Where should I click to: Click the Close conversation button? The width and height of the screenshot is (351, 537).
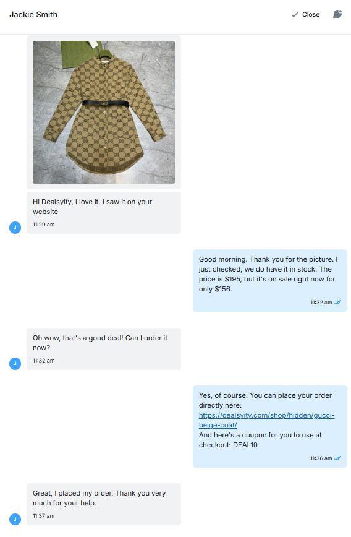[305, 14]
